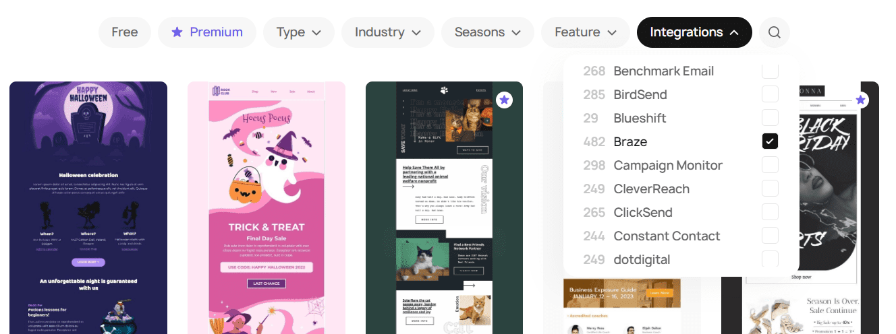Filter templates by Free
Screen dimensions: 896x334
[125, 32]
